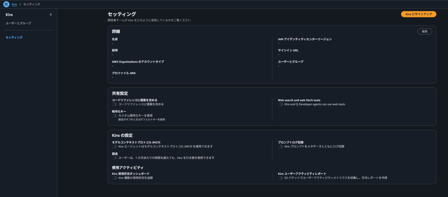Click the 詳細 panel heading

(x=116, y=31)
